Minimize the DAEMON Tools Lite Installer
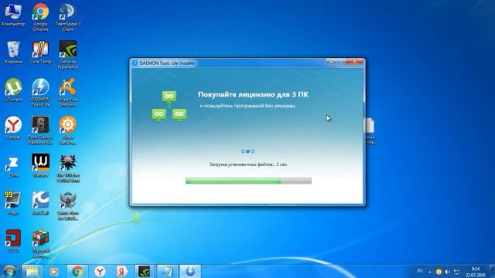Image resolution: width=495 pixels, height=278 pixels. (330, 62)
